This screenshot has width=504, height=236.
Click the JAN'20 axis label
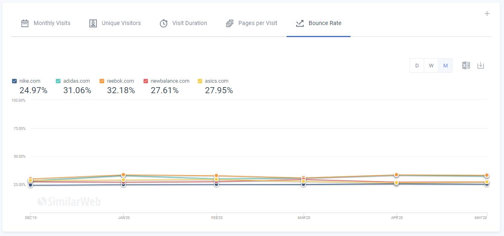123,218
